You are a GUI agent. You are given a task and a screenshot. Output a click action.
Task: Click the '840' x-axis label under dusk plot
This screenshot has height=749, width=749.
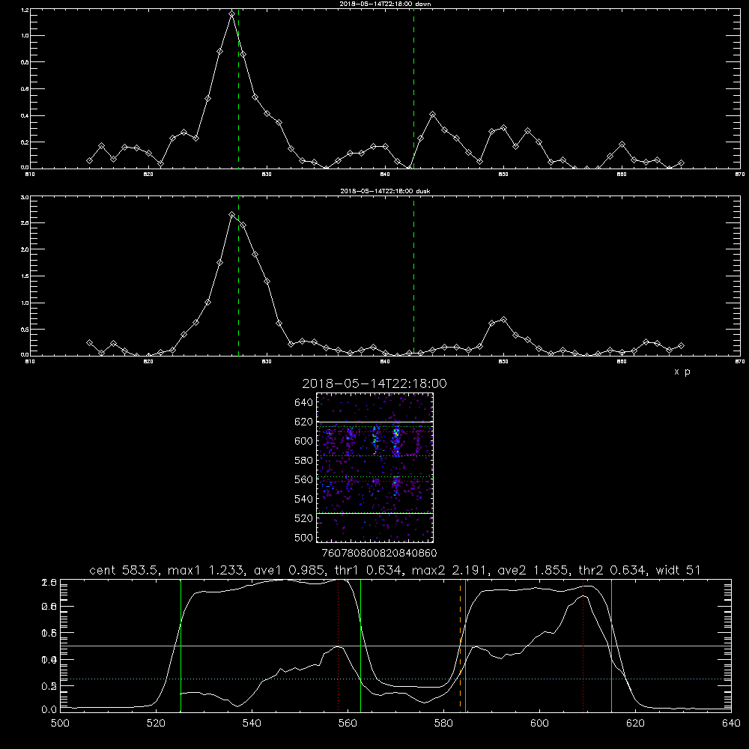(x=385, y=362)
